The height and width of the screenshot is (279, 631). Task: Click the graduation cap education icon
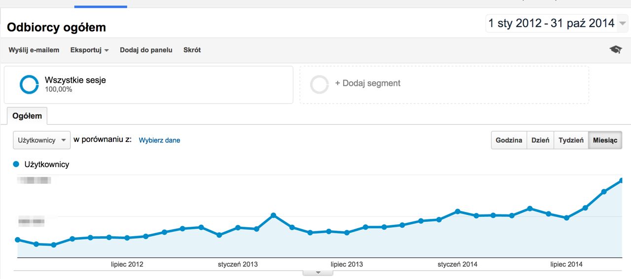pos(616,49)
